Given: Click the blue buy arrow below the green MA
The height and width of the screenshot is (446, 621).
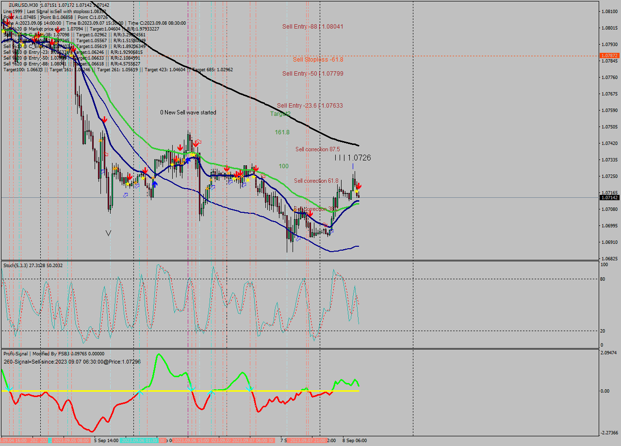Looking at the screenshot, I should pos(155,184).
